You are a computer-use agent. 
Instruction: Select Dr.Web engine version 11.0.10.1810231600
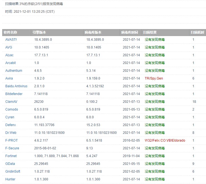[49, 133]
